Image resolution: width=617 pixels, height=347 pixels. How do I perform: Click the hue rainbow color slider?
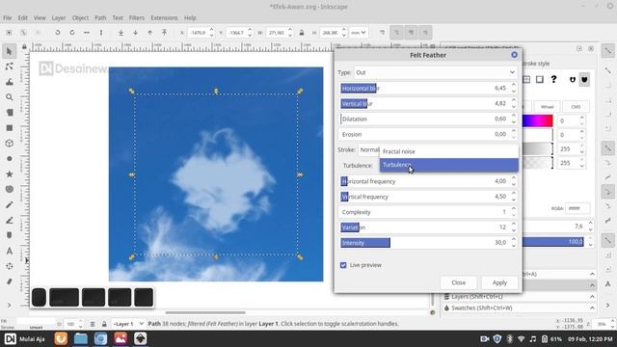tap(538, 120)
